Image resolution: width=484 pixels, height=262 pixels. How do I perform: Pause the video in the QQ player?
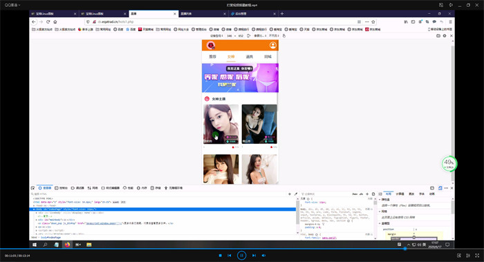click(242, 256)
